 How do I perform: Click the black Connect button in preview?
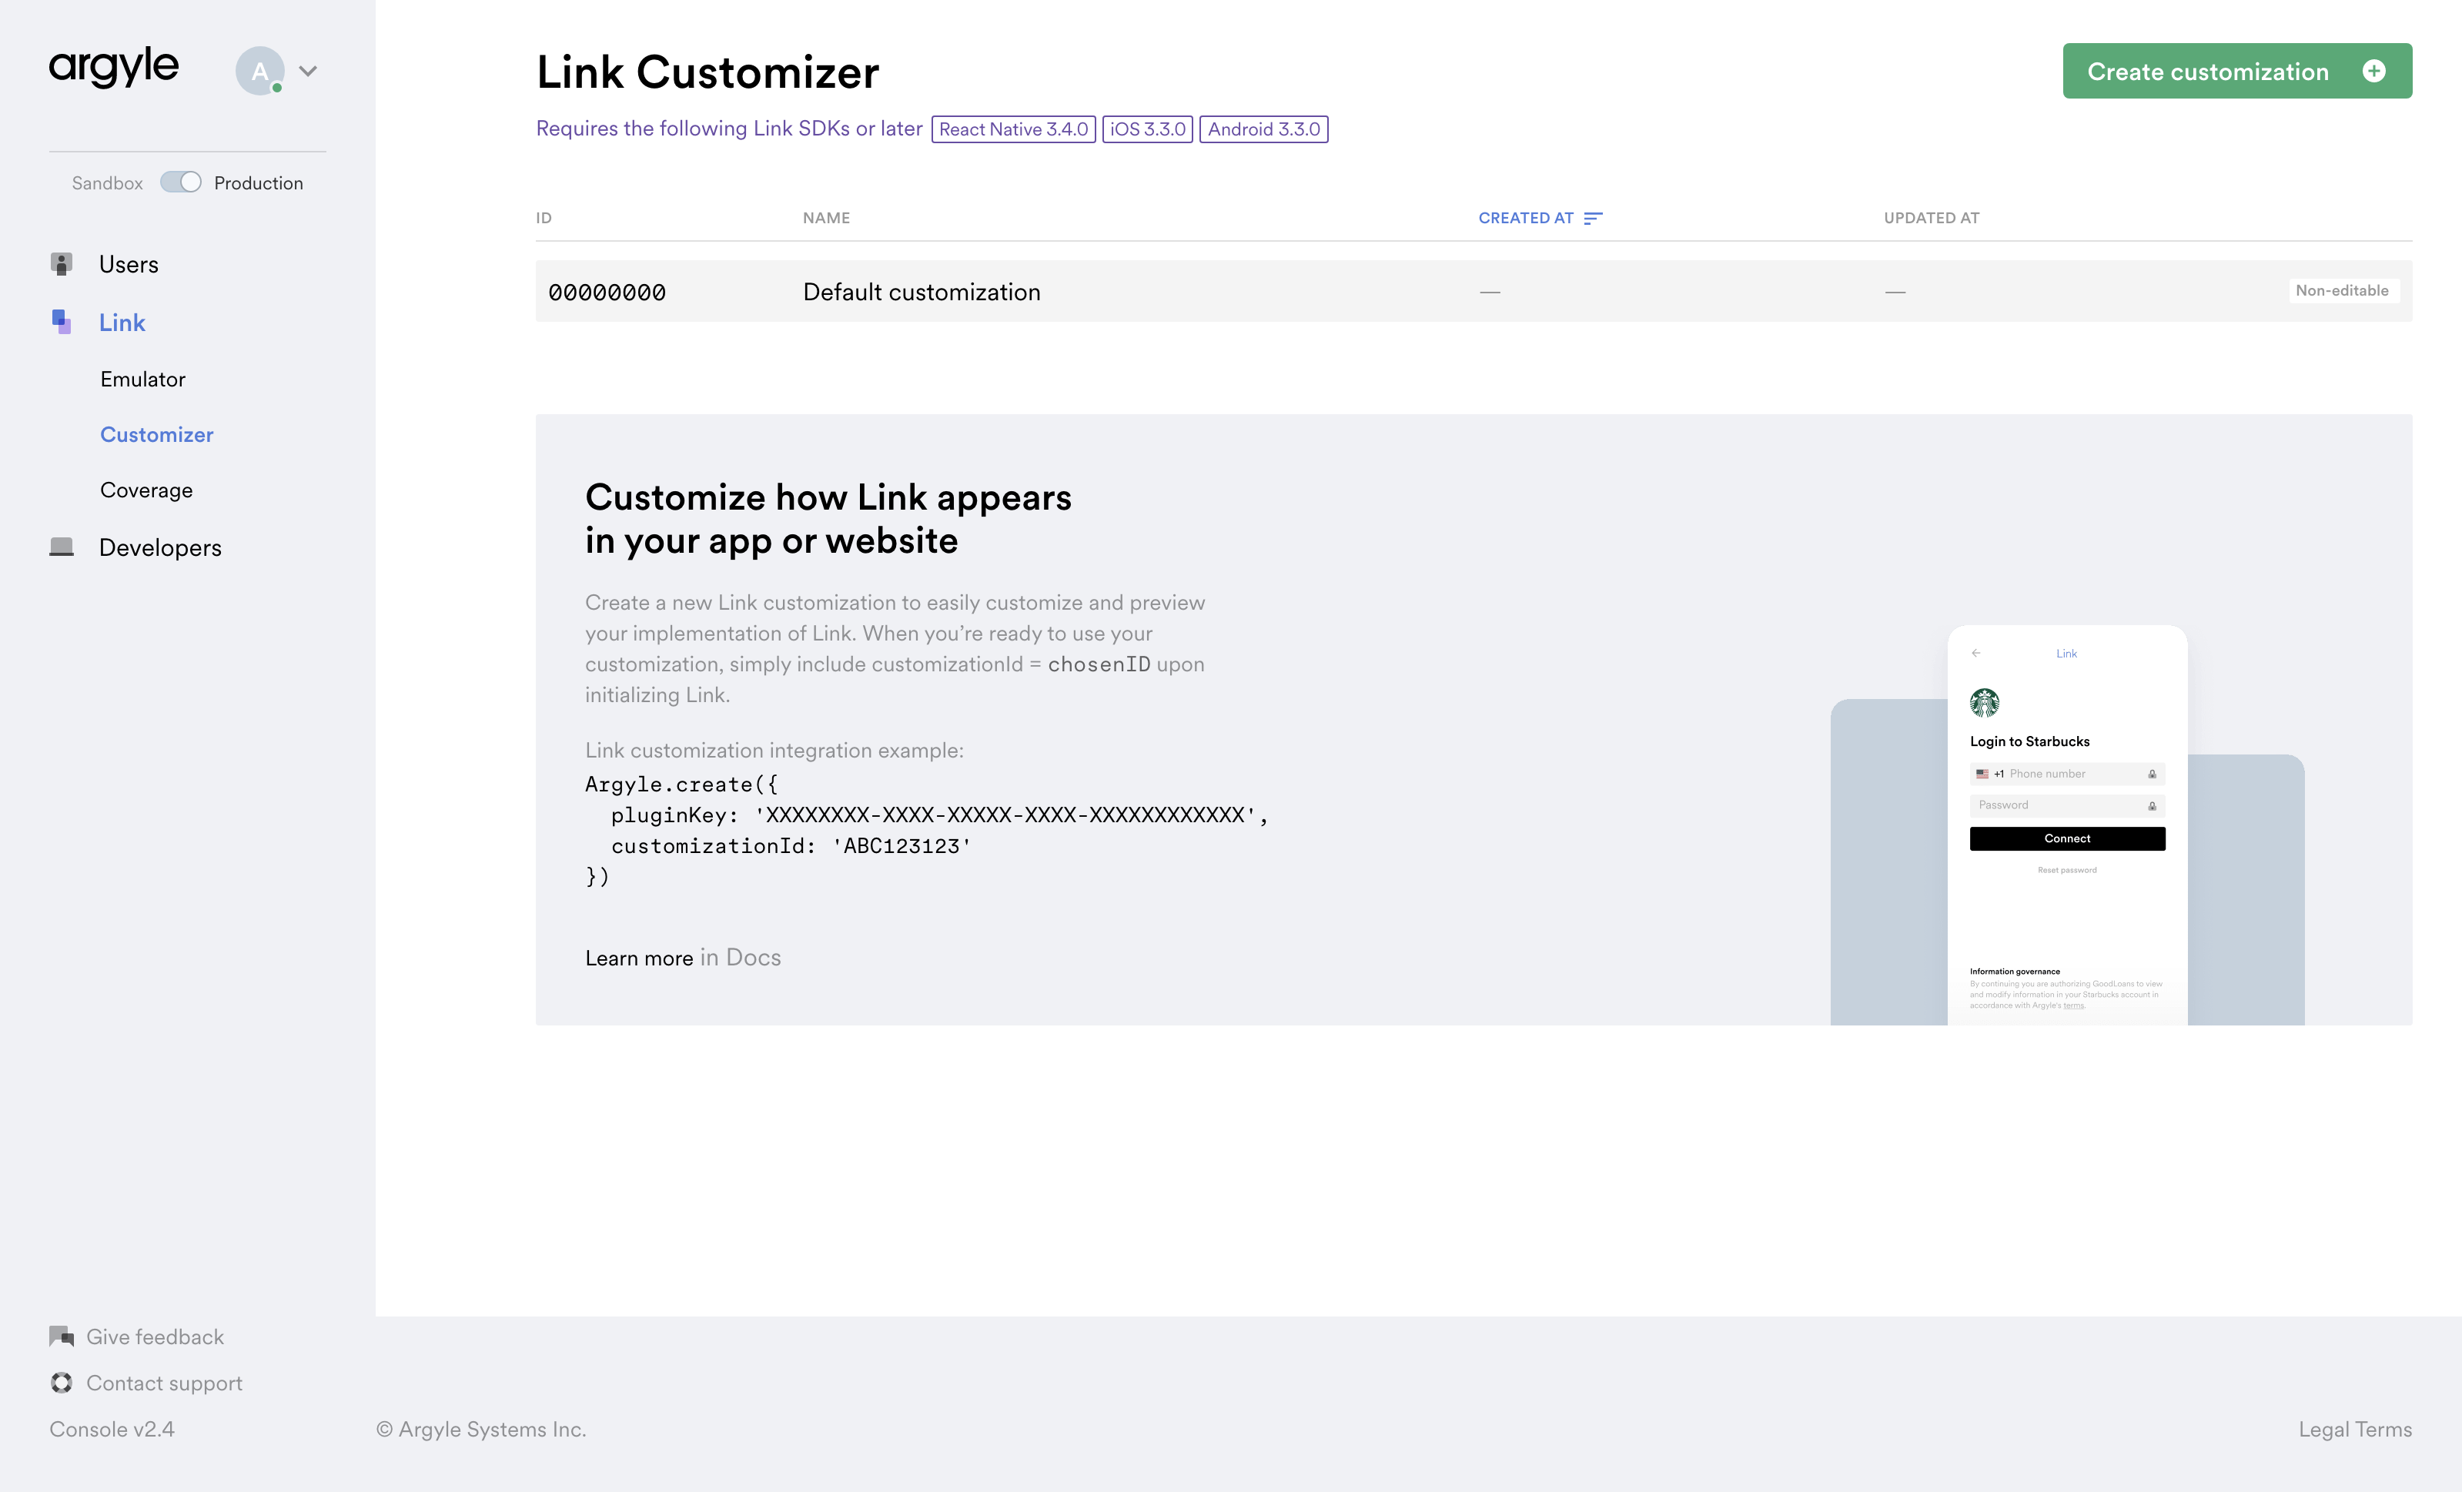[x=2067, y=838]
